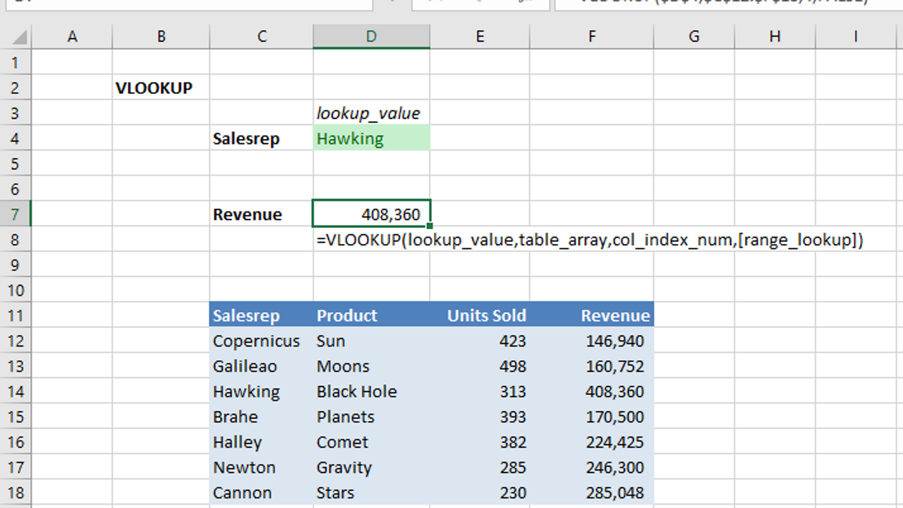Select column A by its header
Viewport: 903px width, 508px height.
point(72,37)
